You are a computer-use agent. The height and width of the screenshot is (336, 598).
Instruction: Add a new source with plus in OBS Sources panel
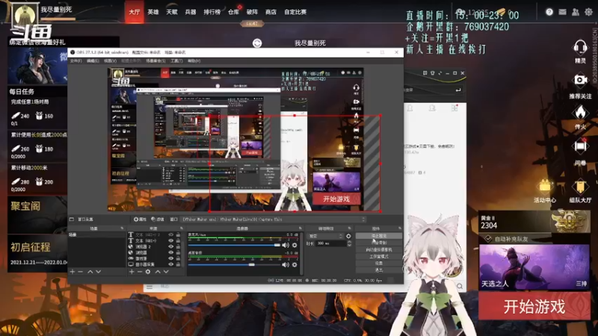132,272
